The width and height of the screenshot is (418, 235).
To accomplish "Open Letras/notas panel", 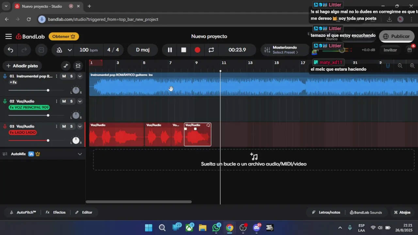I will (326, 212).
